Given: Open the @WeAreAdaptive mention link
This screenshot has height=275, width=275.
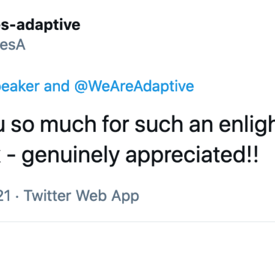Looking at the screenshot, I should [x=134, y=86].
